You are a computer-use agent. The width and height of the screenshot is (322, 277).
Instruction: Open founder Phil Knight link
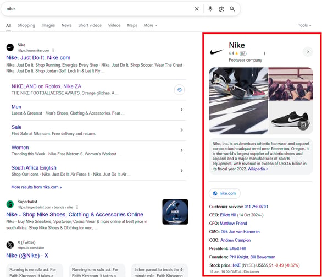[239, 257]
